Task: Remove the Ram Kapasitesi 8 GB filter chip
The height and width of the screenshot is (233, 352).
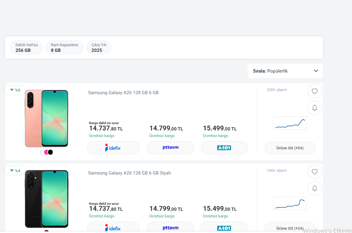Action: click(x=64, y=47)
